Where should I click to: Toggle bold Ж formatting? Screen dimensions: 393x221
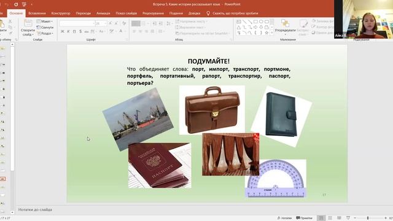(63, 31)
